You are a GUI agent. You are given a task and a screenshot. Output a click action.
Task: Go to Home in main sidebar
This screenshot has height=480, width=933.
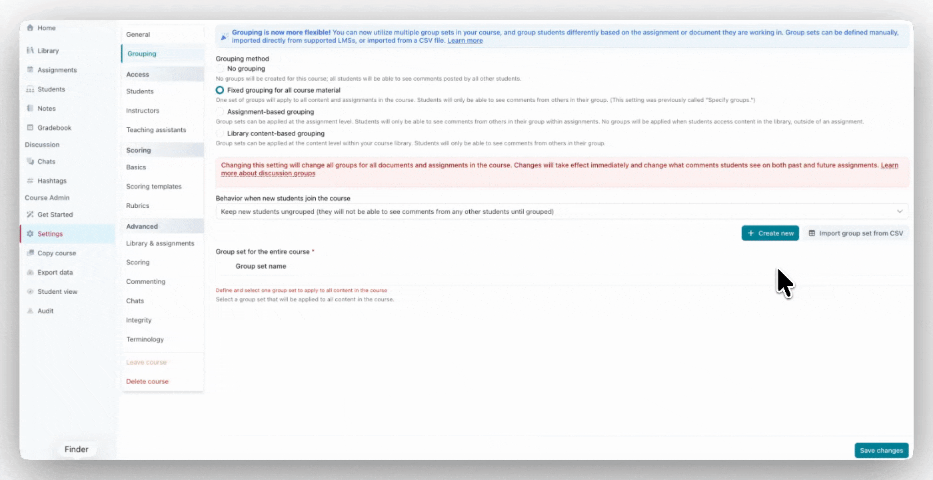47,28
